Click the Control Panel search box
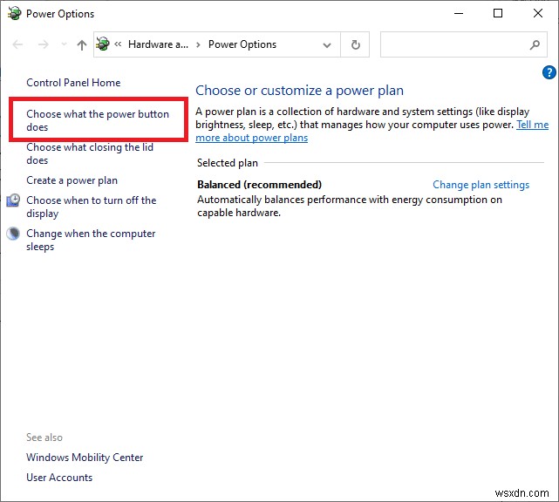This screenshot has height=502, width=559. [x=453, y=44]
